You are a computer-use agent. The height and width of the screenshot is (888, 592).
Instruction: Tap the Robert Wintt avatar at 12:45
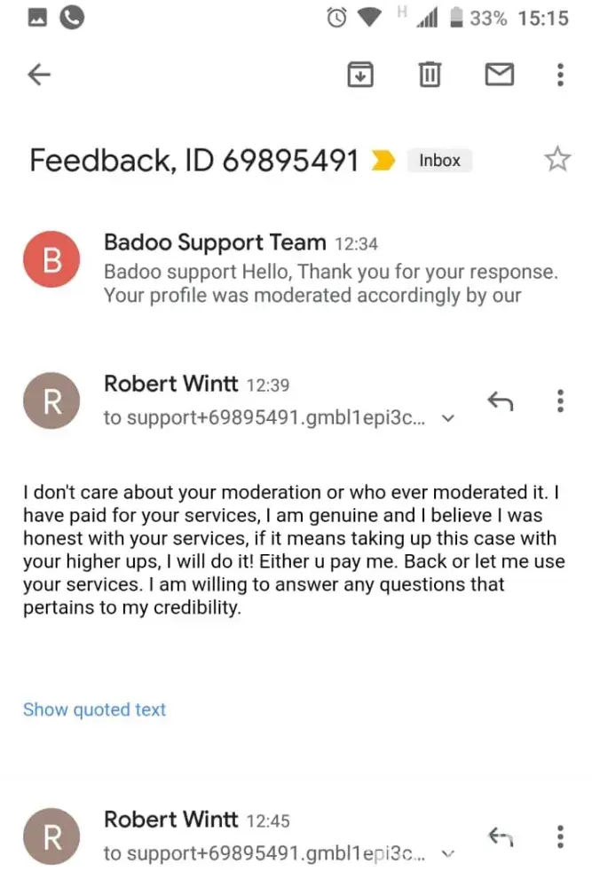click(51, 836)
